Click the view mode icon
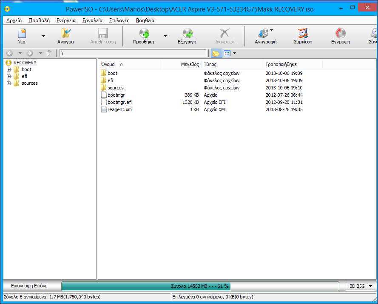 227,53
